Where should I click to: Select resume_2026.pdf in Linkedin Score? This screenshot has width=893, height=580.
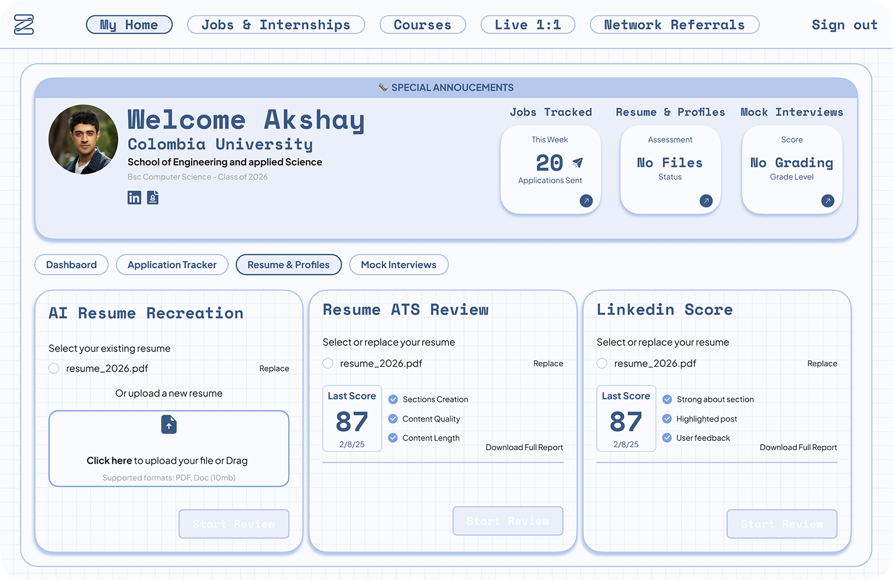point(602,363)
